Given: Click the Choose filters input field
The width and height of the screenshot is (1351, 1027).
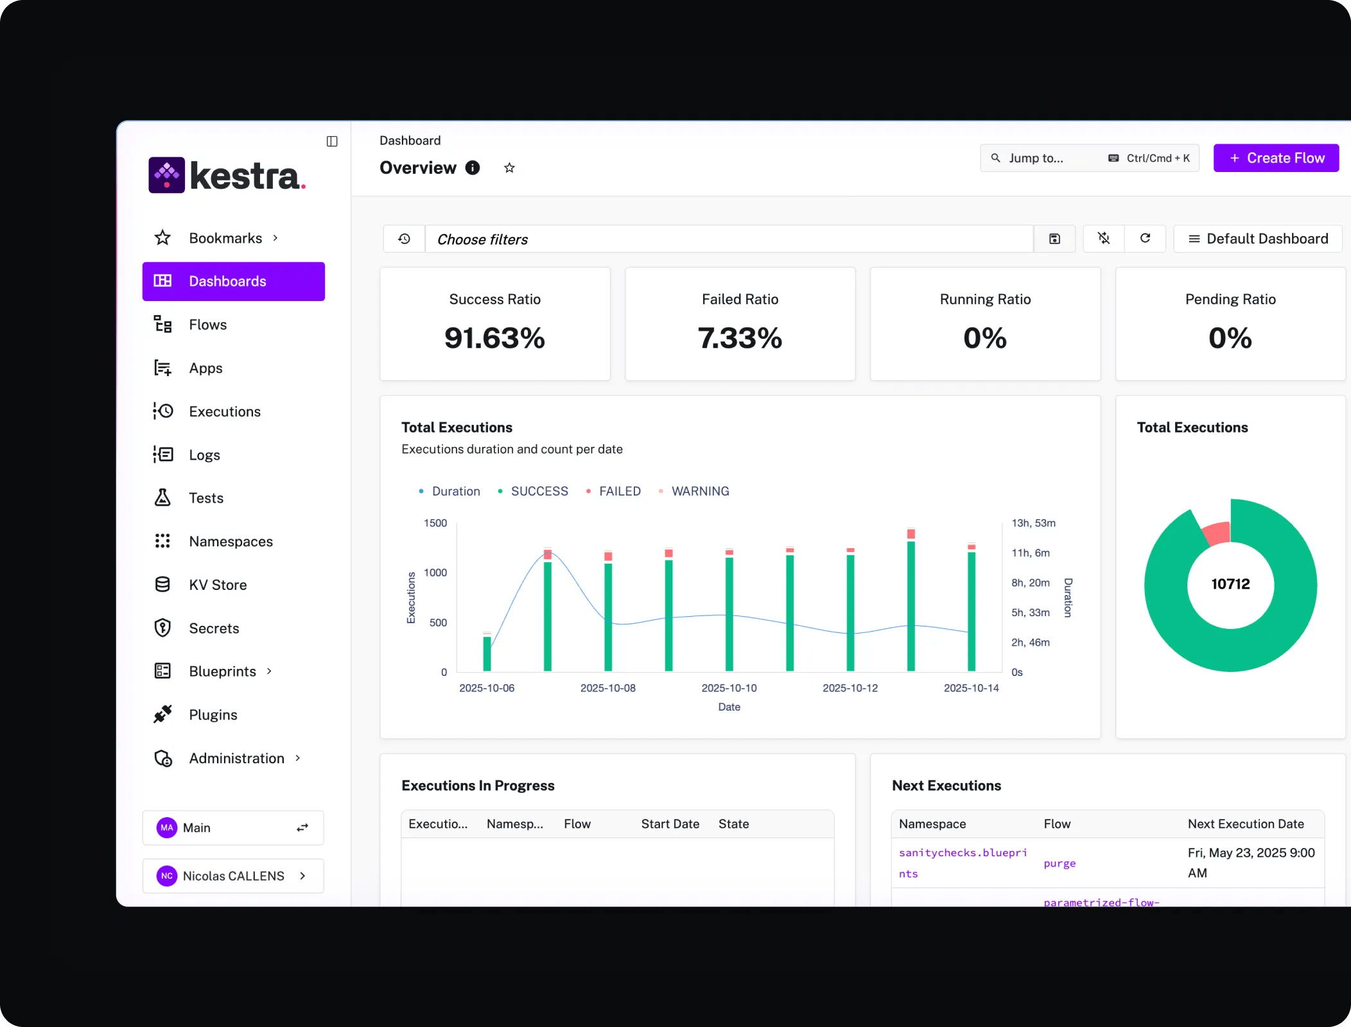Looking at the screenshot, I should (729, 239).
